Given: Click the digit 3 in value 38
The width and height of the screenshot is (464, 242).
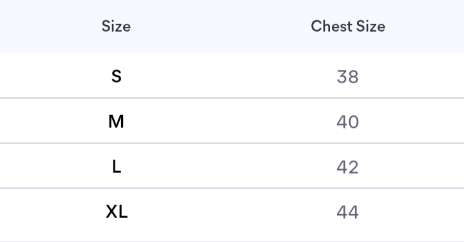Looking at the screenshot, I should (342, 77).
